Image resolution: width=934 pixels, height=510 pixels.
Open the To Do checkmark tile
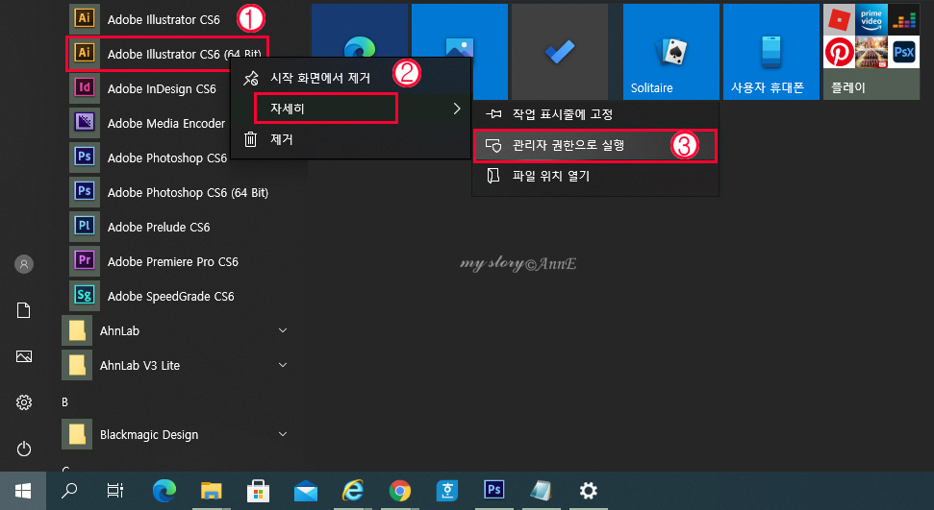pos(559,51)
